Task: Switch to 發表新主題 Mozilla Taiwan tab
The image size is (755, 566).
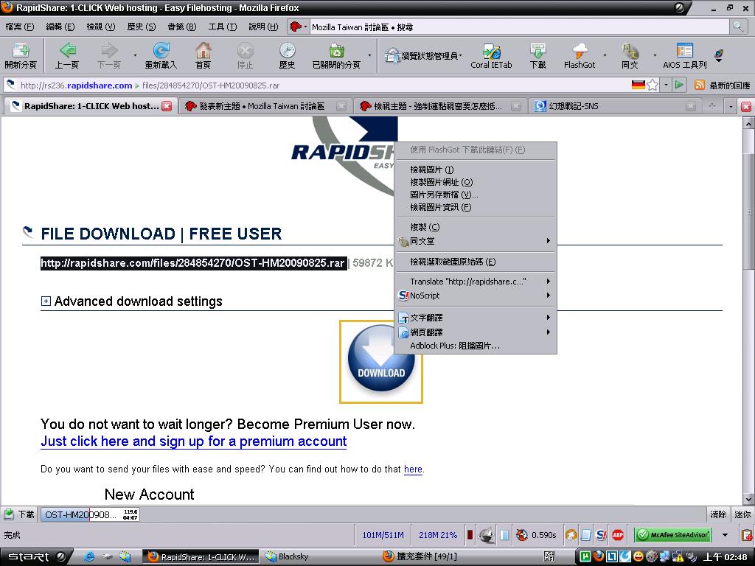Action: click(262, 106)
